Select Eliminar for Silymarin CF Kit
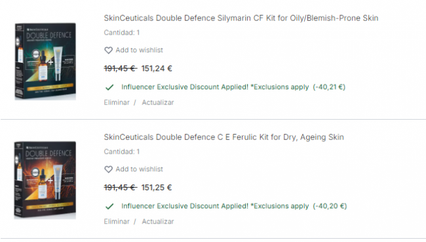 click(x=117, y=103)
